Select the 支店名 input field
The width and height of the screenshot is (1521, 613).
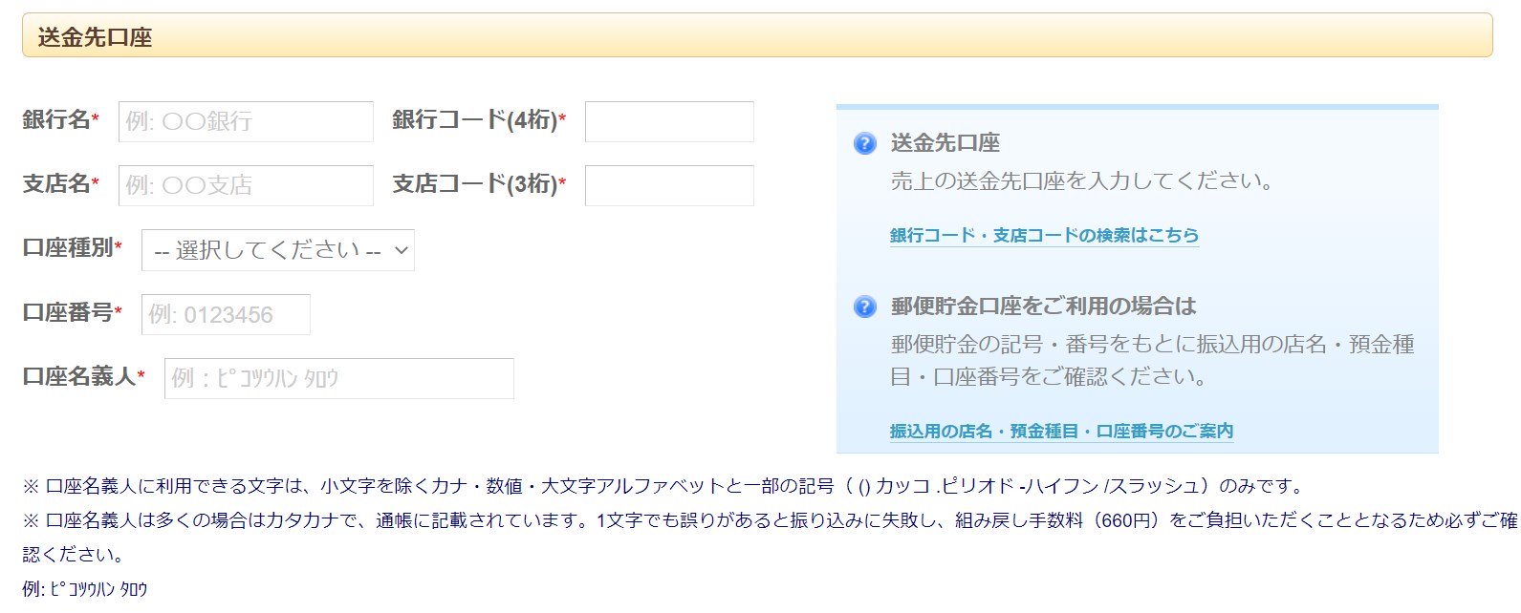coord(246,185)
